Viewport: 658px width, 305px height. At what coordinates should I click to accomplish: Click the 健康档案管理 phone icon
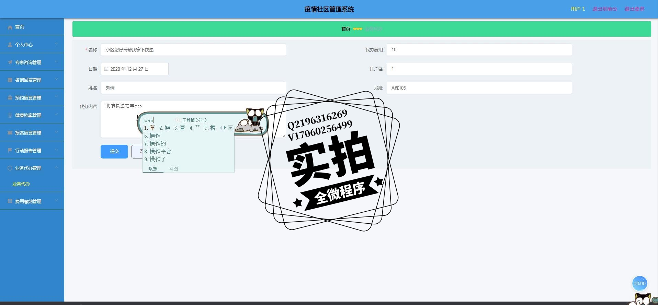coord(10,115)
